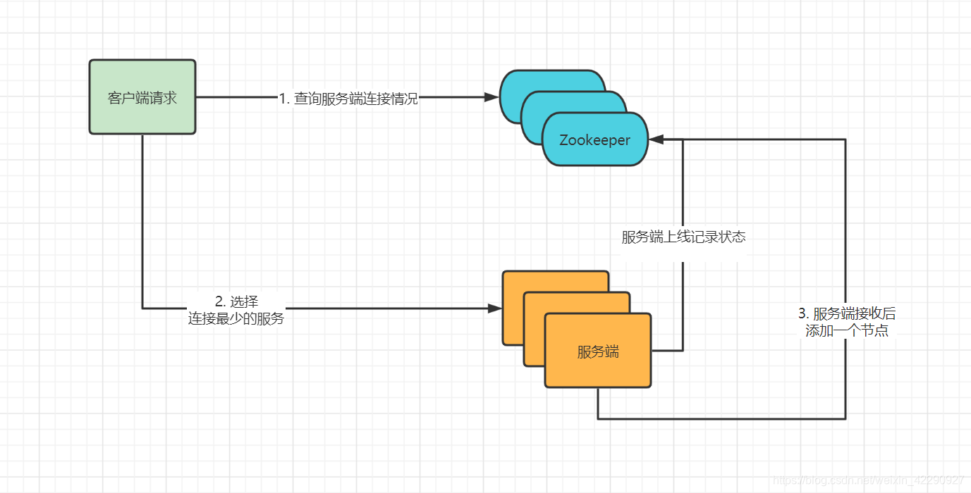Viewport: 971px width, 493px height.
Task: Click the 2. 选择 连接最少的服务 label
Action: [x=237, y=309]
